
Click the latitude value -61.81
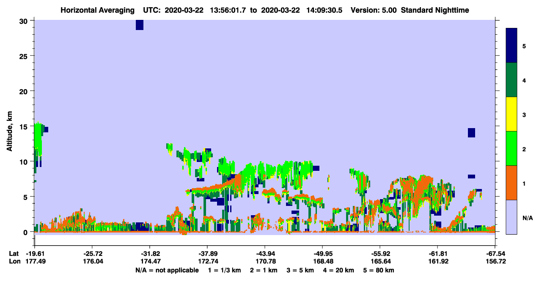[437, 254]
